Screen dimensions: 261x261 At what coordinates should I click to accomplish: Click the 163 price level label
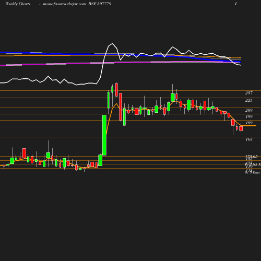pyautogui.click(x=249, y=139)
